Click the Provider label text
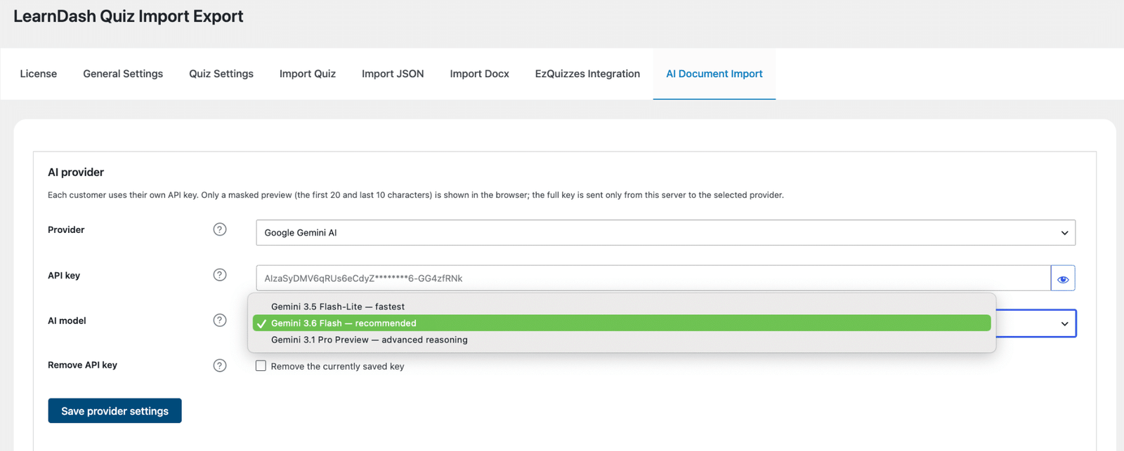 [66, 229]
